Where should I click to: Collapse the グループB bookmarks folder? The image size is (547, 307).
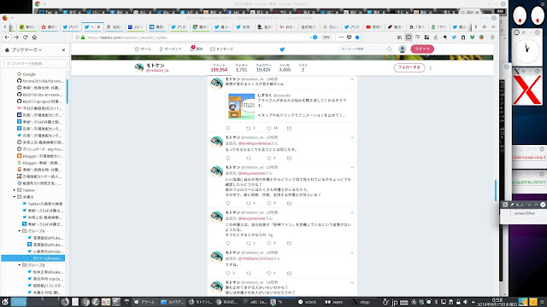[20, 265]
